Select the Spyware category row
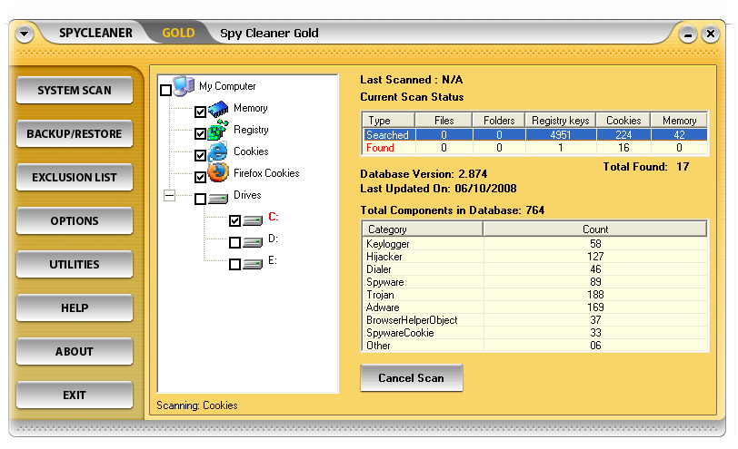The image size is (738, 449). [535, 282]
